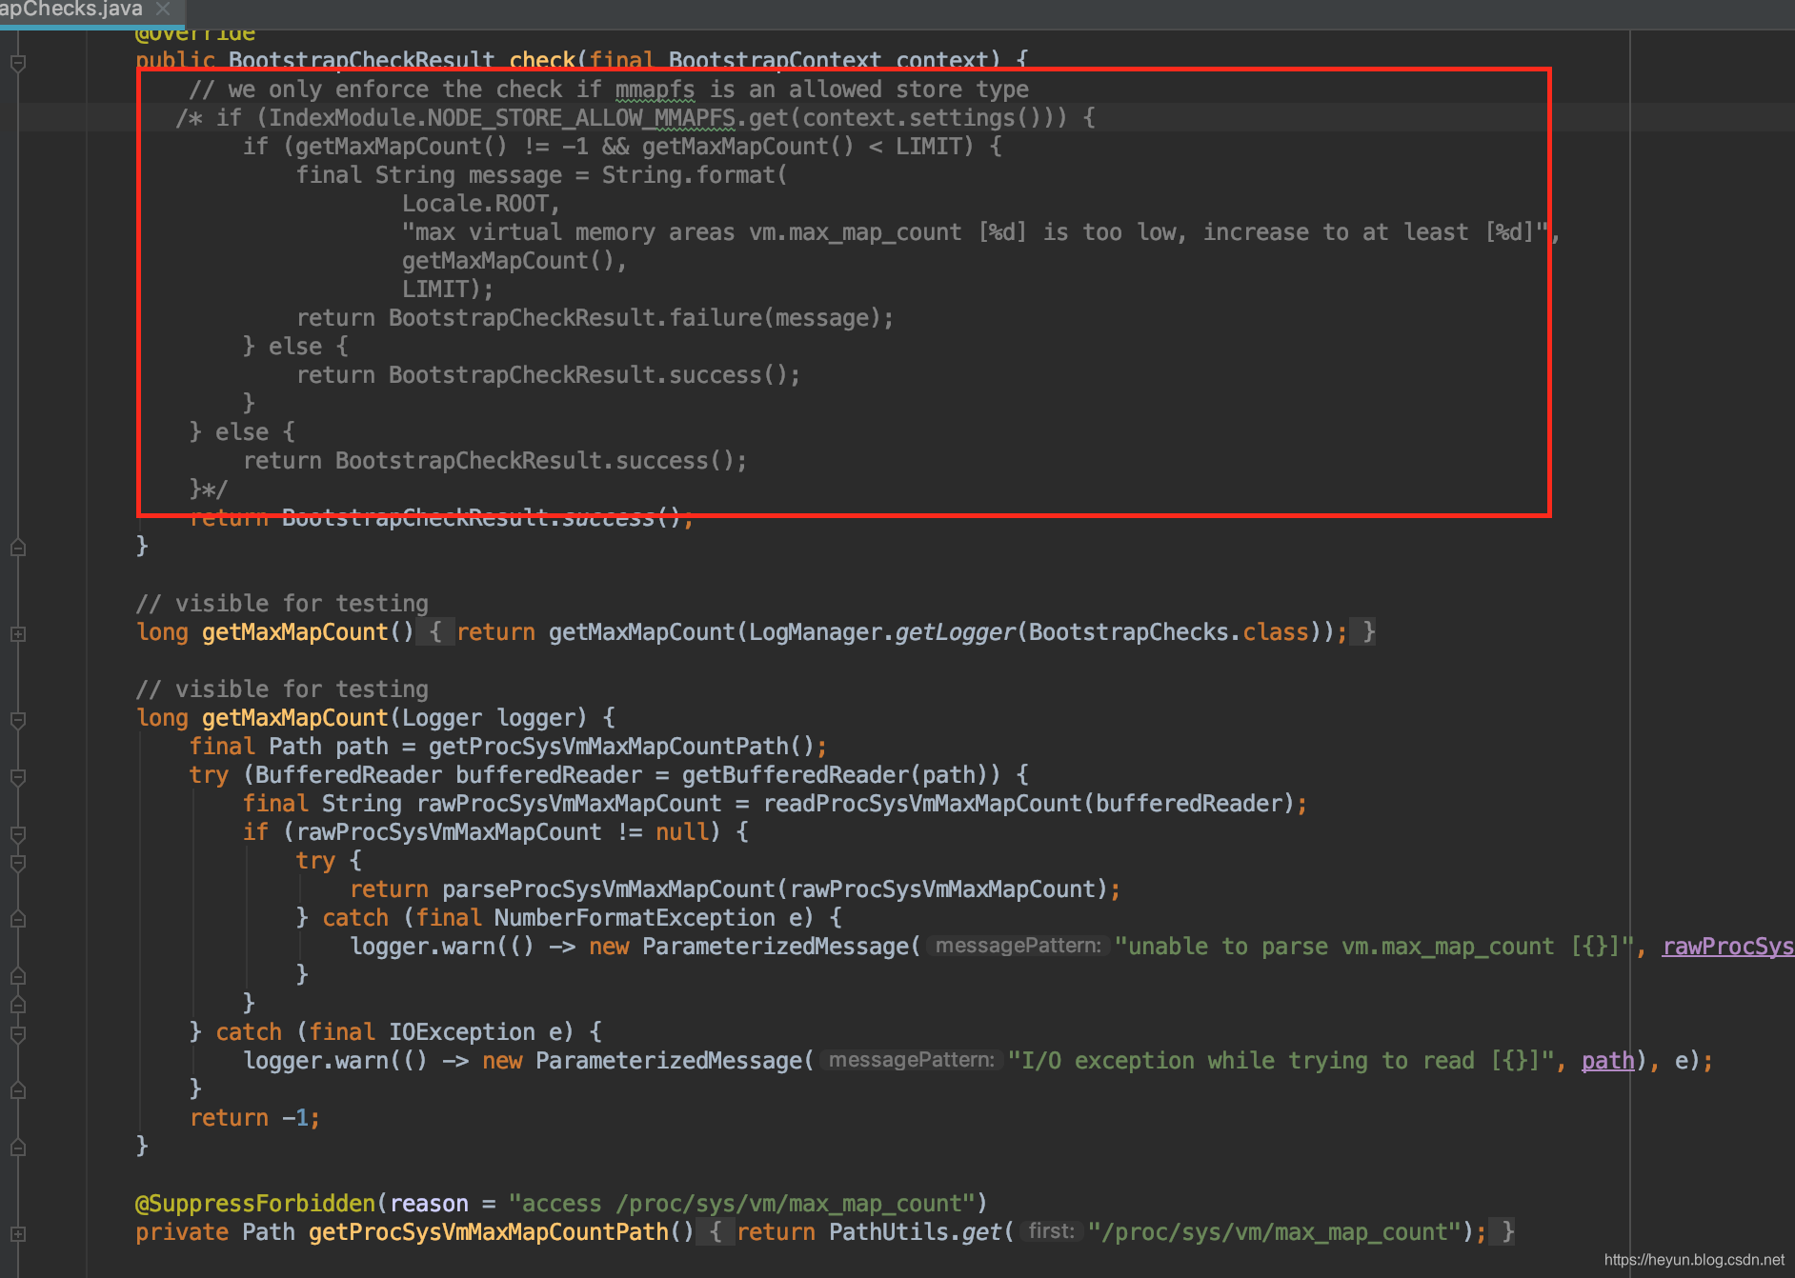Click getBufferedReader(path) call
Viewport: 1795px width, 1278px height.
841,775
